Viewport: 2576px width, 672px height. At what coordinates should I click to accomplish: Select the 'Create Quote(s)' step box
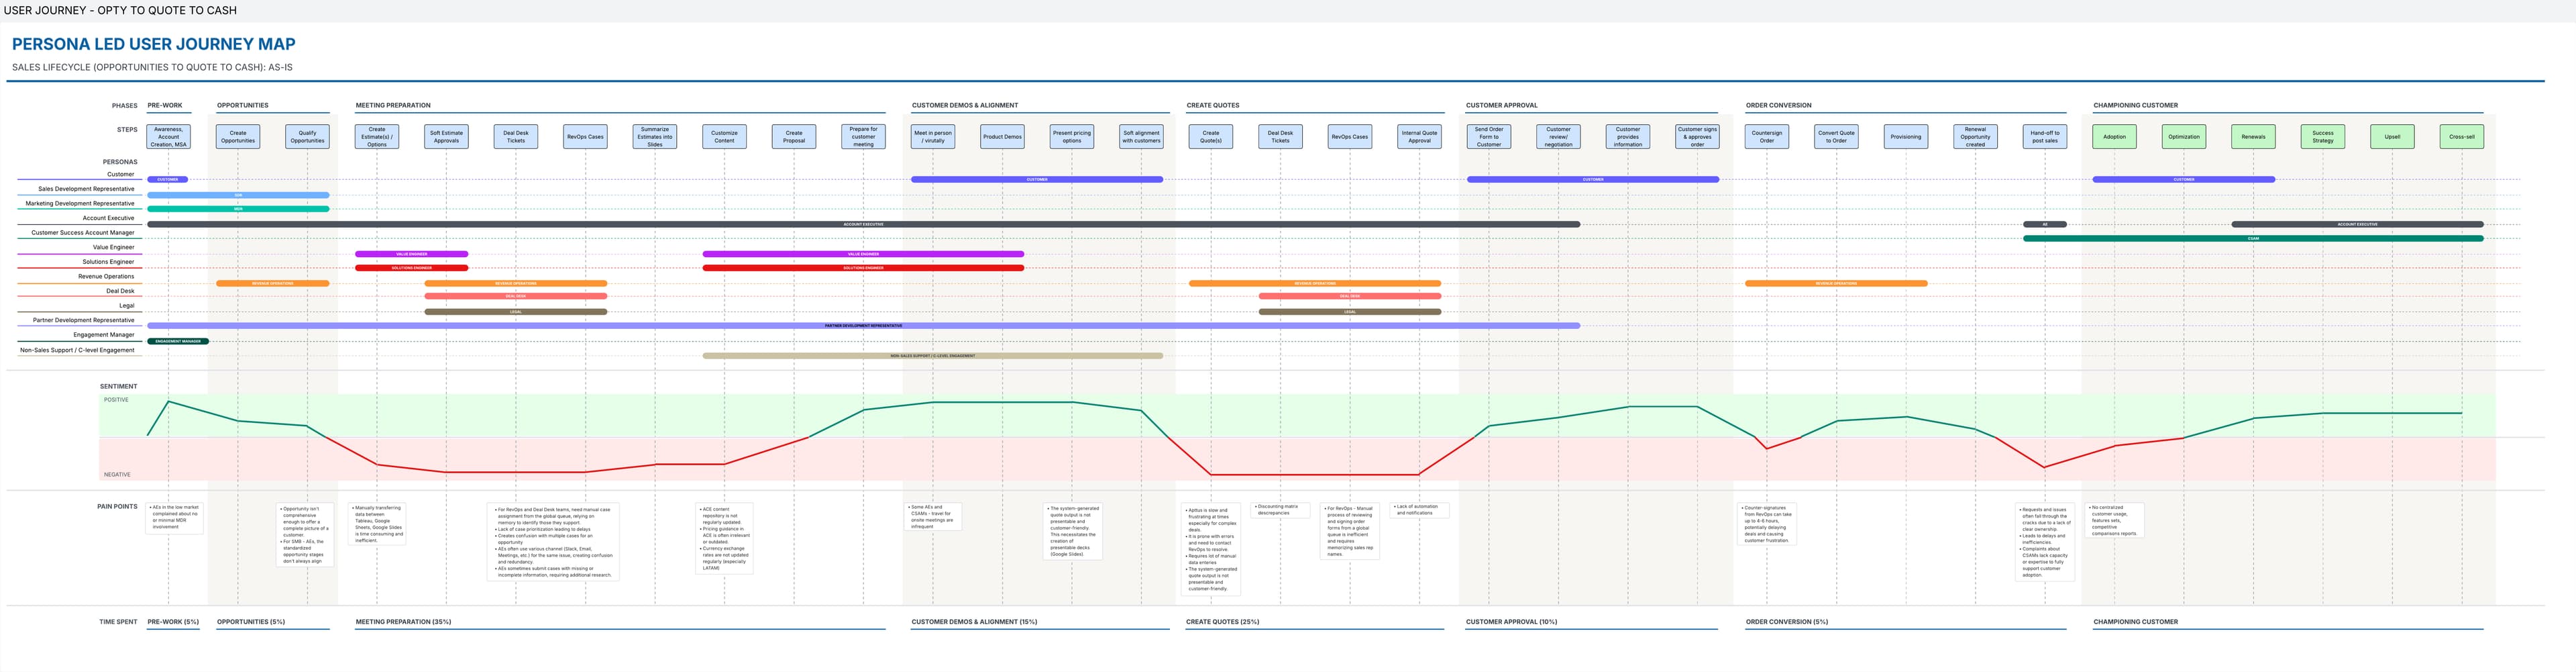coord(1211,137)
